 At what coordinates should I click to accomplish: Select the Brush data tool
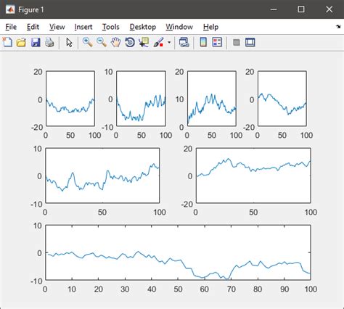click(x=158, y=42)
